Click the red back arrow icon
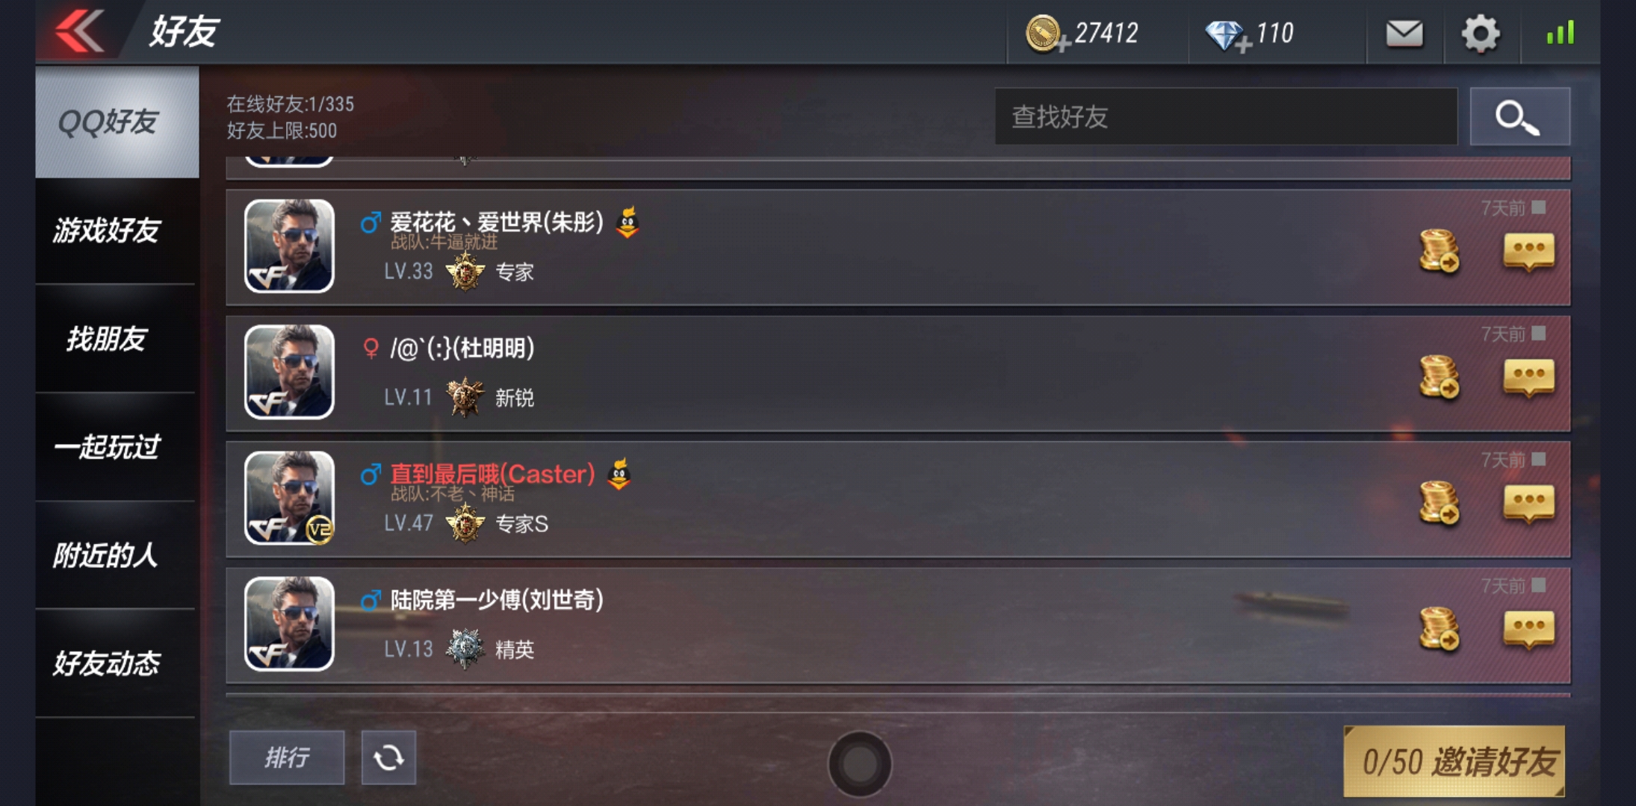 pos(79,31)
